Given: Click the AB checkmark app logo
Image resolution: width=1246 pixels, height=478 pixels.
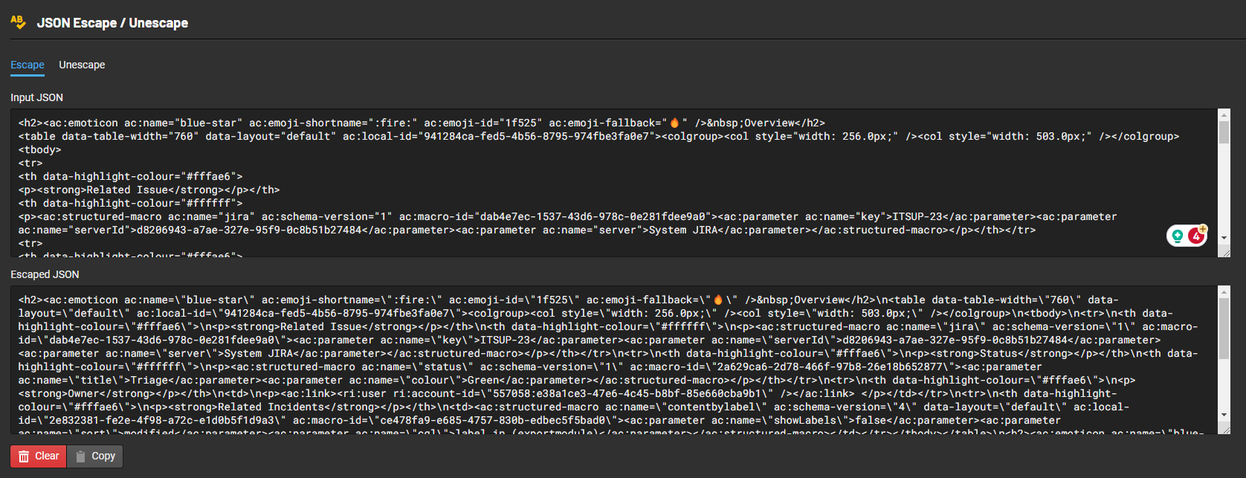Looking at the screenshot, I should pos(18,22).
